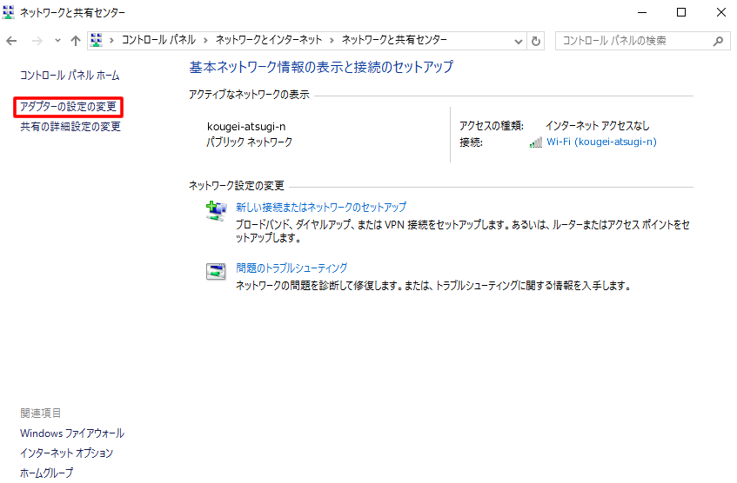
Task: Open recent locations dropdown chevron
Action: pyautogui.click(x=57, y=41)
